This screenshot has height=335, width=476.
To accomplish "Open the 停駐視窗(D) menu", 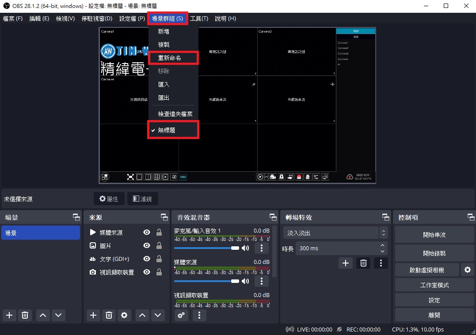I will click(97, 19).
